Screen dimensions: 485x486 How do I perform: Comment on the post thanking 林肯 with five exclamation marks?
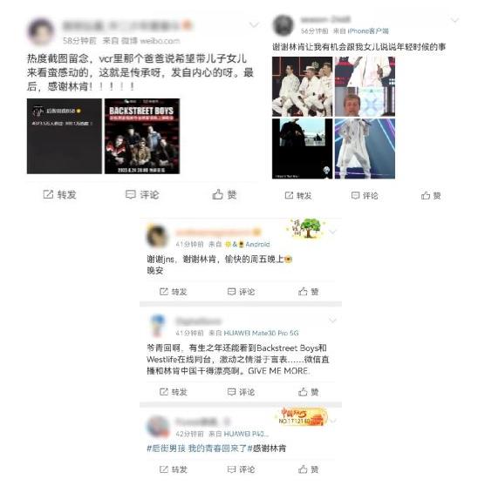[x=142, y=194]
